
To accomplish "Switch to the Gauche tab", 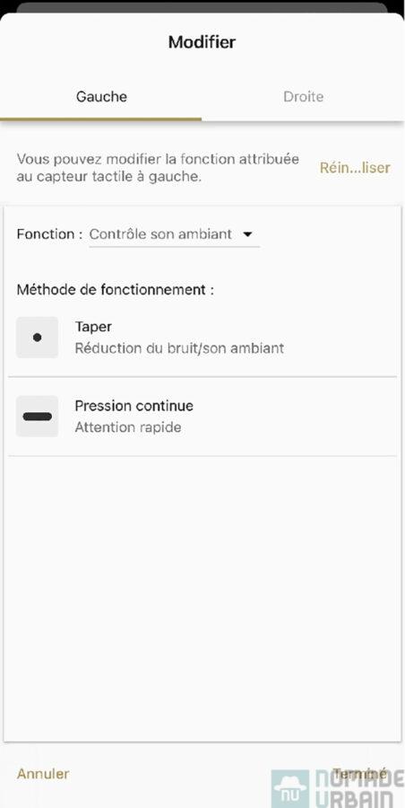I will coord(101,97).
